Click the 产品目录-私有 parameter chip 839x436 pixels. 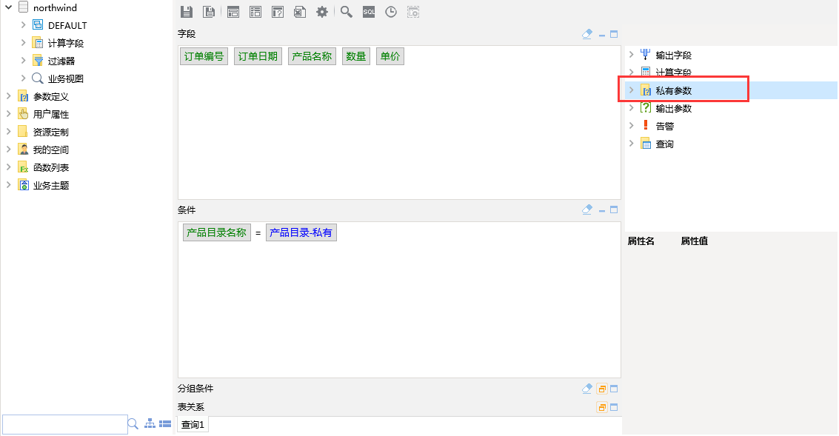[x=301, y=232]
